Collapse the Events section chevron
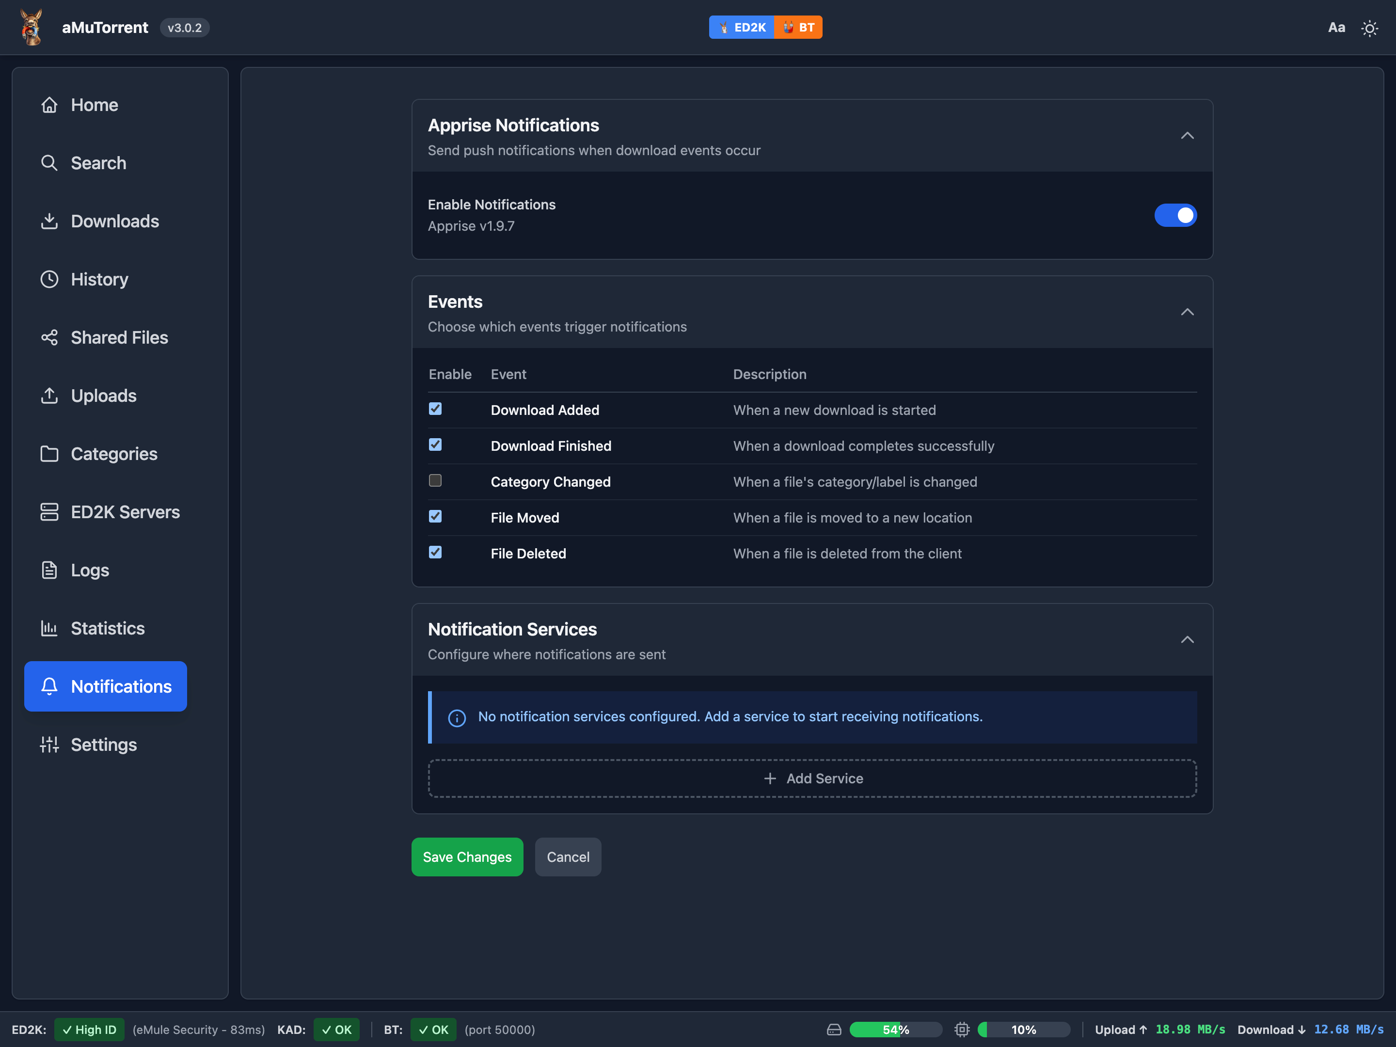The image size is (1396, 1047). (x=1187, y=312)
